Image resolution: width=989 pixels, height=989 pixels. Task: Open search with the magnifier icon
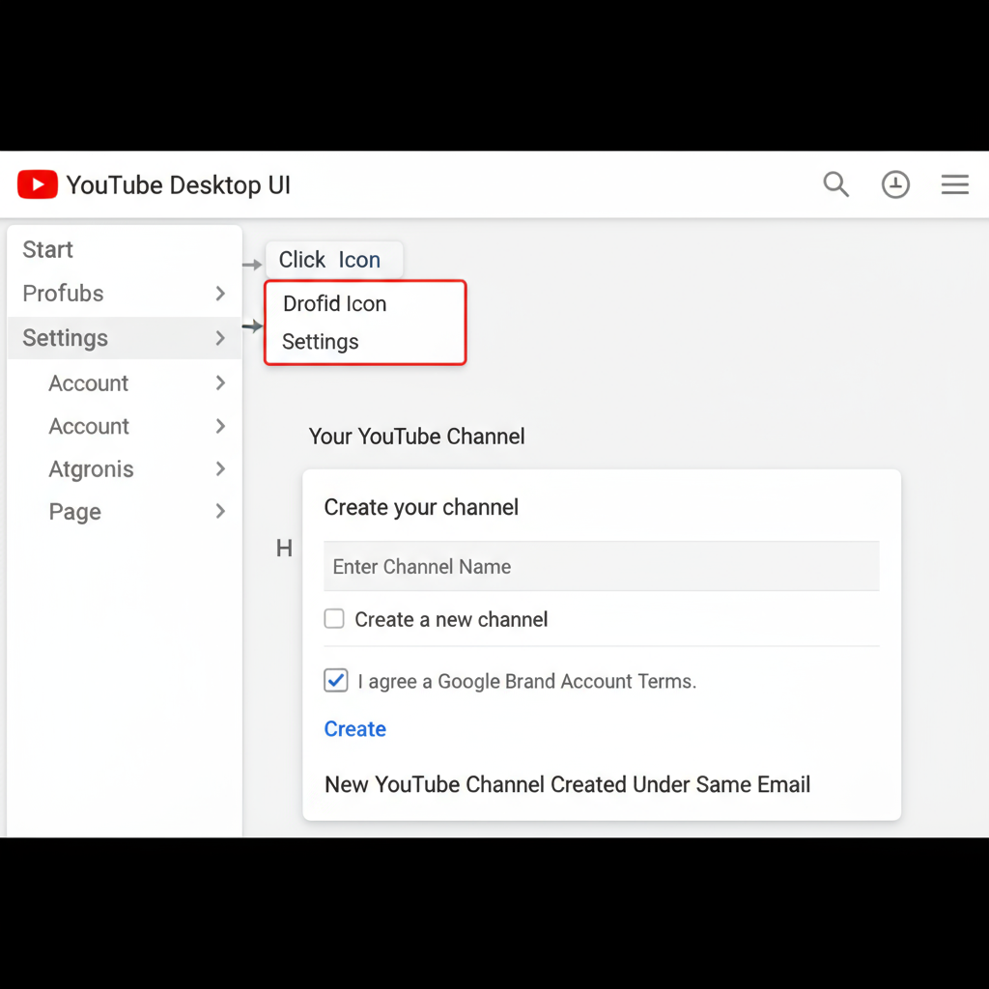coord(835,184)
